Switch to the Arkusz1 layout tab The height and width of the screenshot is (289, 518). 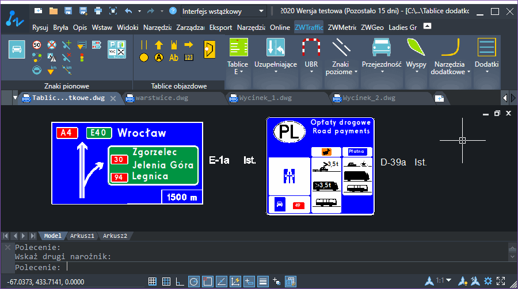coord(82,236)
